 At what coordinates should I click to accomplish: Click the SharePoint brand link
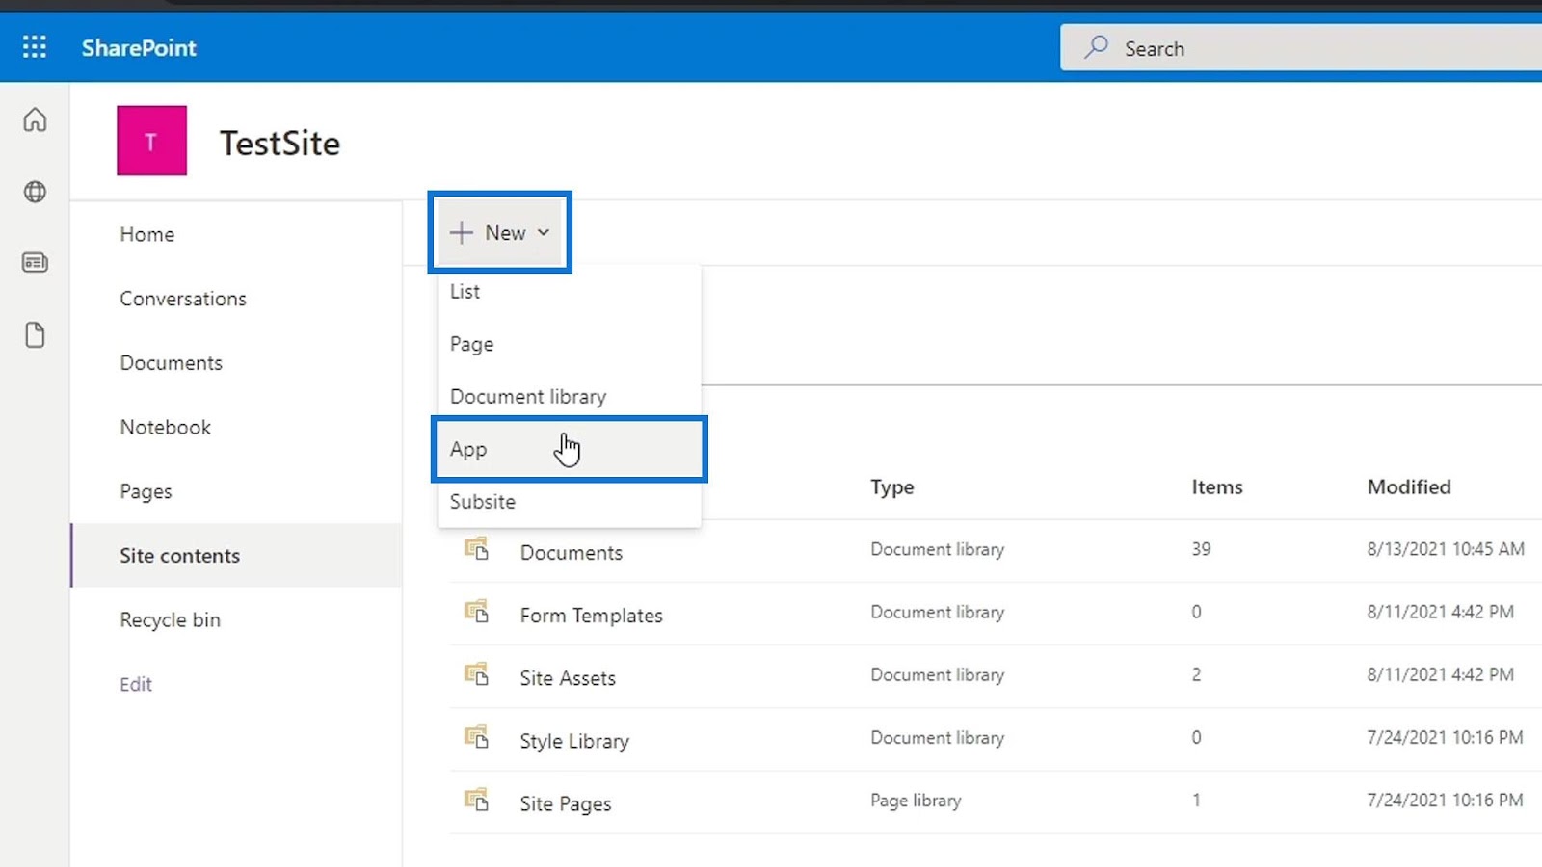[139, 47]
